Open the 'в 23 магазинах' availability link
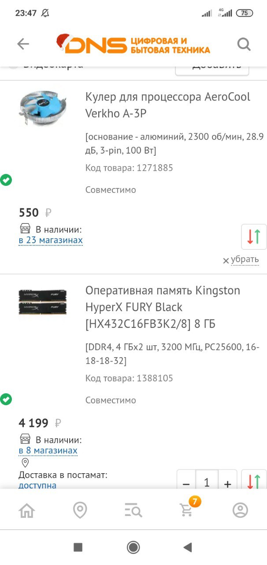The image size is (267, 565). 51,241
